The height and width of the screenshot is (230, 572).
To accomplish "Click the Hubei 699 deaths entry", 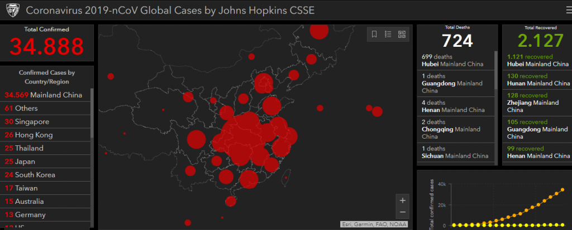I will click(x=455, y=60).
